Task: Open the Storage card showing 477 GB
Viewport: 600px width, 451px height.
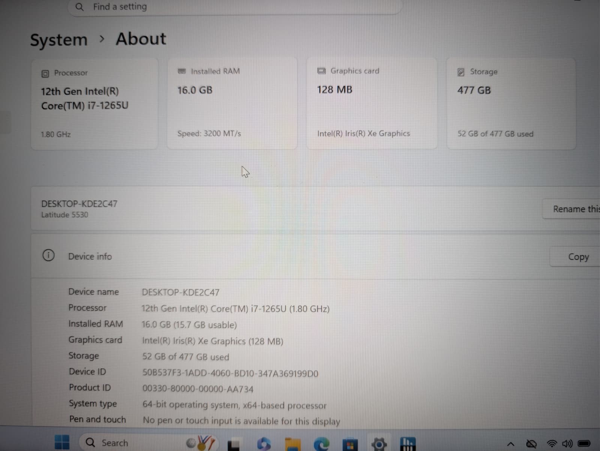Action: tap(511, 104)
